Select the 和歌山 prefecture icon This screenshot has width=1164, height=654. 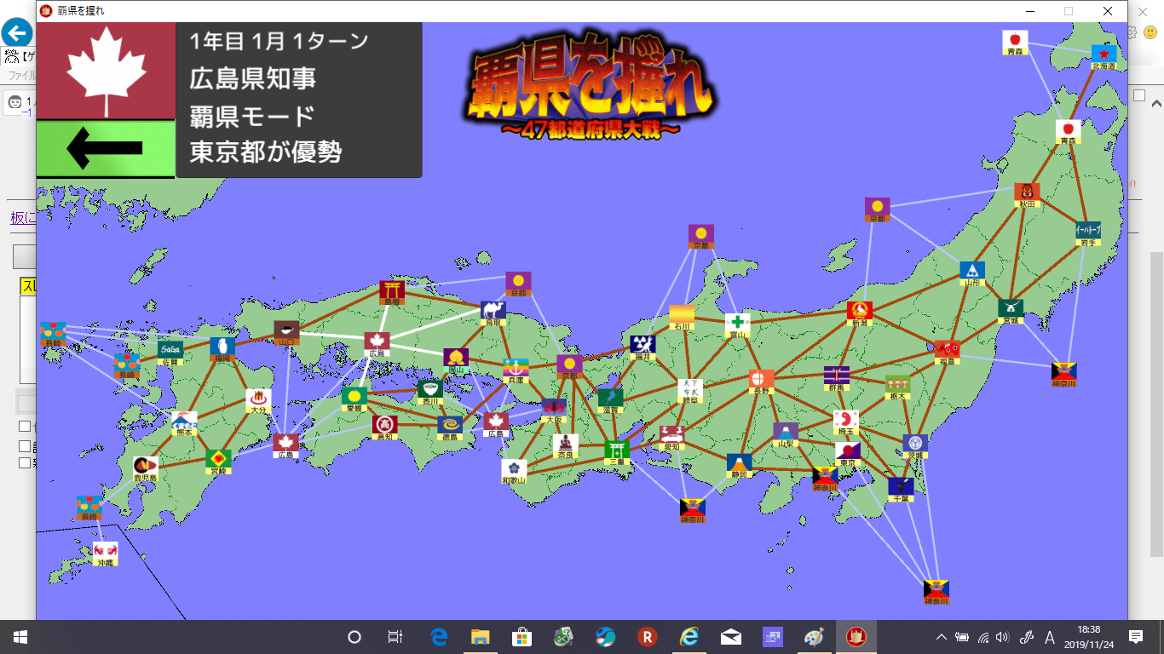pos(514,473)
